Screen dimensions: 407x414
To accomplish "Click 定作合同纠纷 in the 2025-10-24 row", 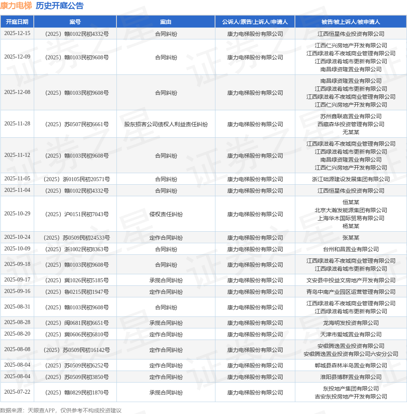I will 166,238.
